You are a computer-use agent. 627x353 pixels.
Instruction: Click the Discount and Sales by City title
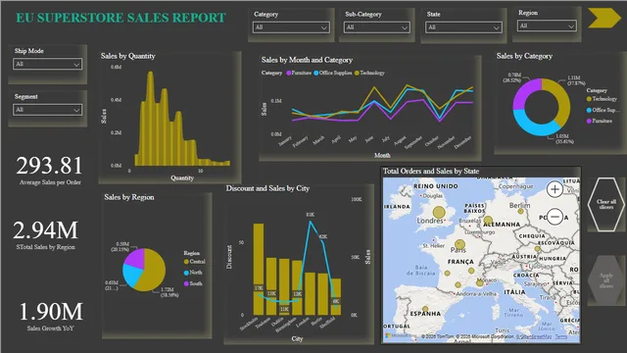tap(267, 188)
